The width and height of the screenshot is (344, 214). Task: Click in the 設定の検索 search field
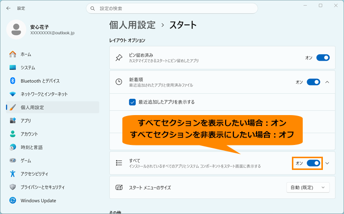tap(172, 8)
